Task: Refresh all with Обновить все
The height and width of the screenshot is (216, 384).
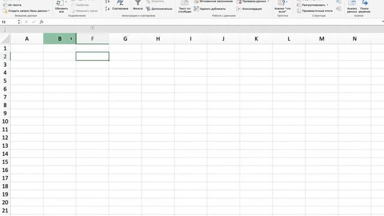Action: click(61, 7)
